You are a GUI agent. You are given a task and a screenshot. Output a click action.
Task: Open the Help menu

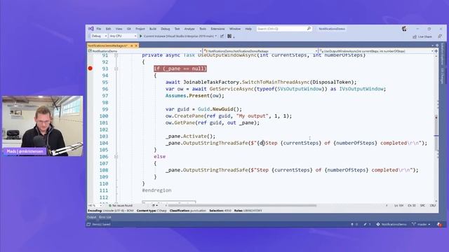[x=248, y=29]
